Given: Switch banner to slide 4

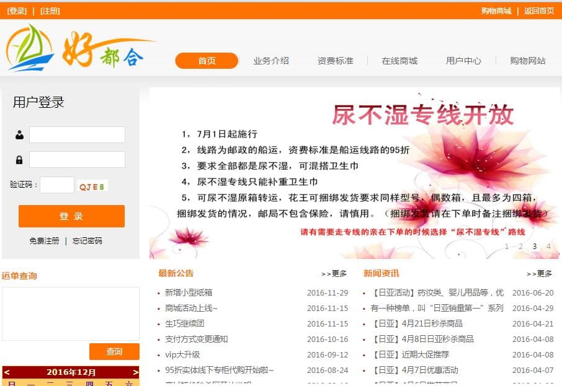Looking at the screenshot, I should pos(548,247).
